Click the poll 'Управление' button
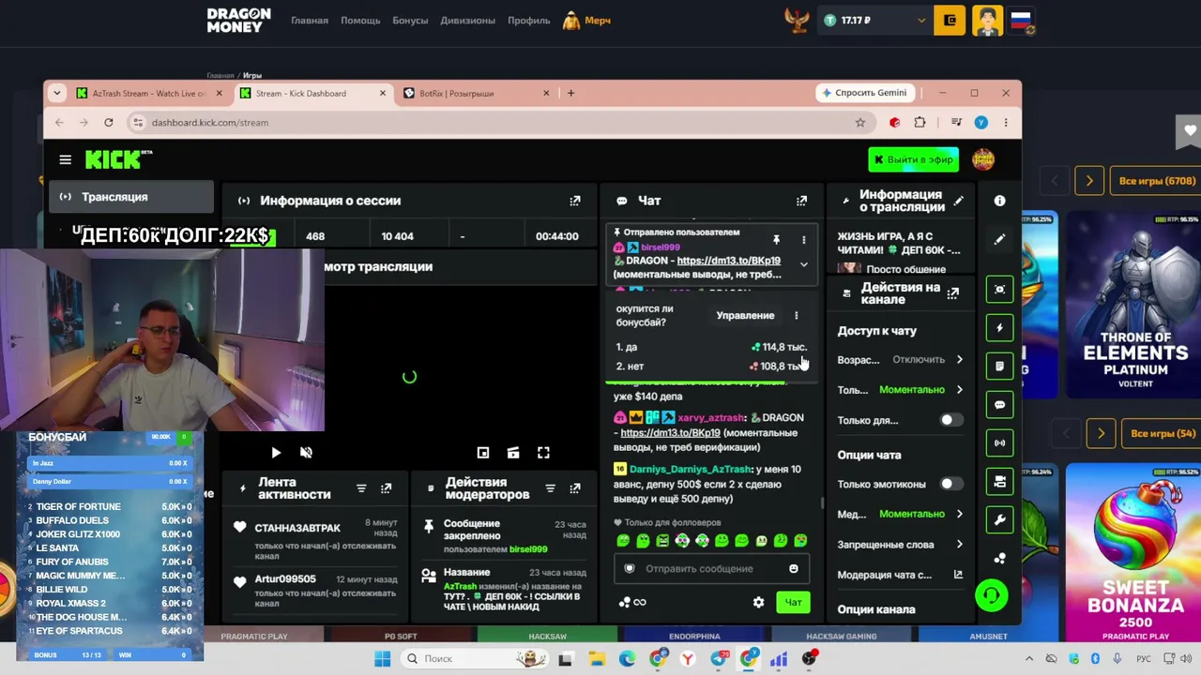The width and height of the screenshot is (1201, 675). [x=746, y=315]
